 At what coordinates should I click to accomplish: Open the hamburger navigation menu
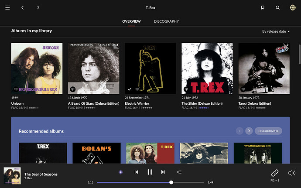7,7
